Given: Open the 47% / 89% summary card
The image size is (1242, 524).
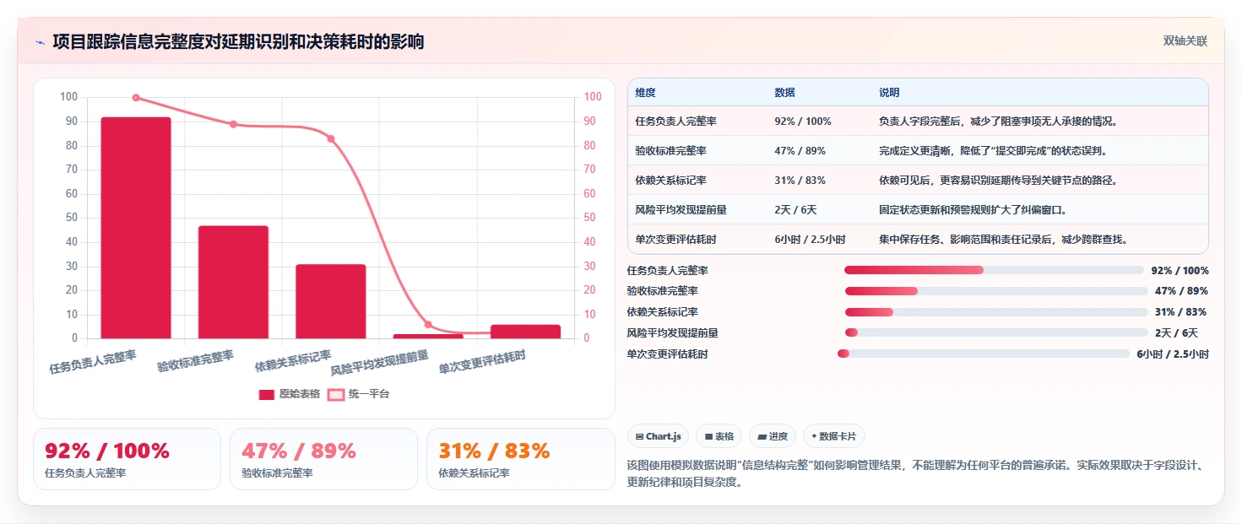Looking at the screenshot, I should coord(324,459).
